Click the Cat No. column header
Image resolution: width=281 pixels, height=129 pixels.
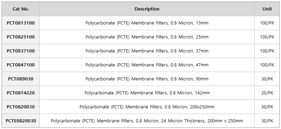coord(21,9)
